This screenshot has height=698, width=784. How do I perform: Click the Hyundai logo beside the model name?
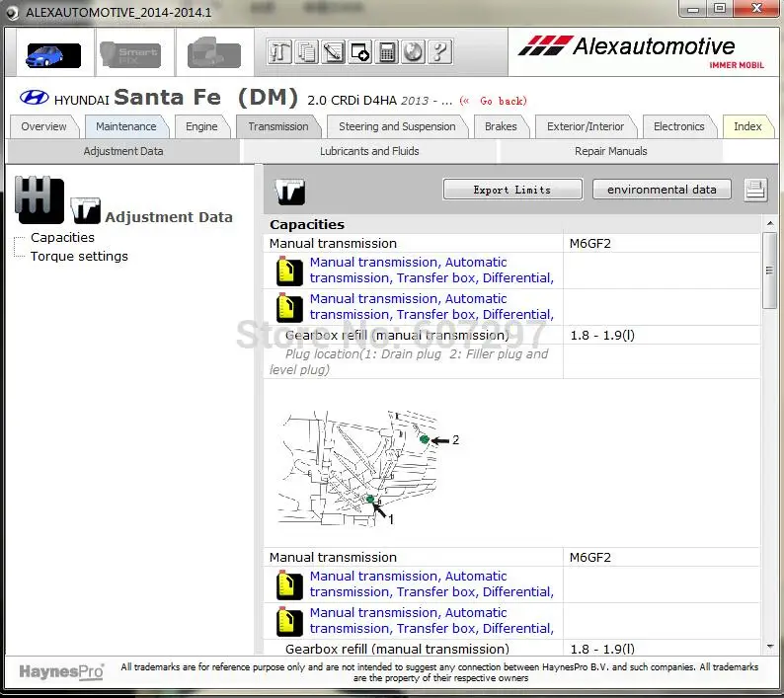point(34,97)
